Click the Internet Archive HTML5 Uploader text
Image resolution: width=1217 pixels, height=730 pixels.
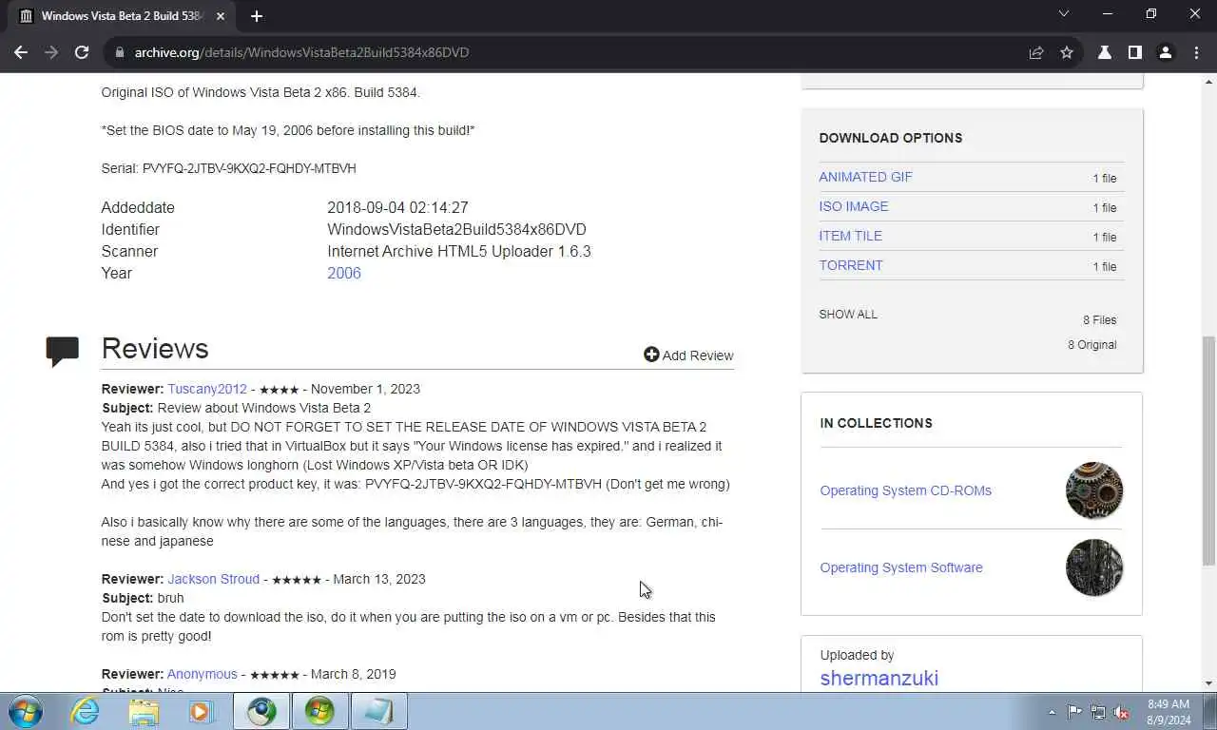[x=459, y=251]
